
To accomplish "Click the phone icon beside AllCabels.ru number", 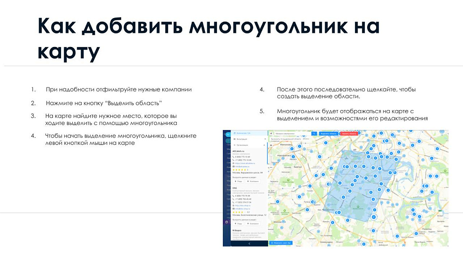I will tap(233, 157).
